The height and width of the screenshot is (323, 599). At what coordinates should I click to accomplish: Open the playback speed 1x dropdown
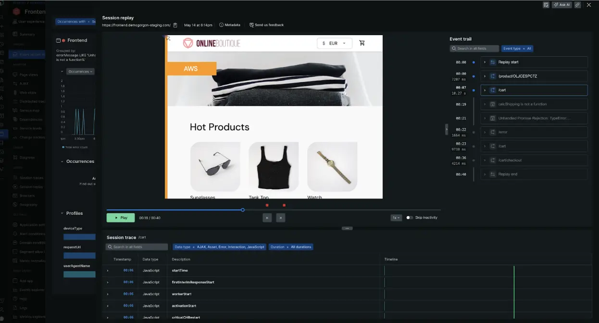pos(396,218)
